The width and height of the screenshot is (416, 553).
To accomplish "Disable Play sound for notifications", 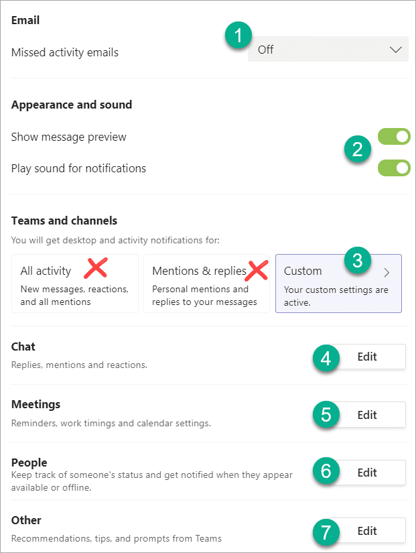I will 394,168.
